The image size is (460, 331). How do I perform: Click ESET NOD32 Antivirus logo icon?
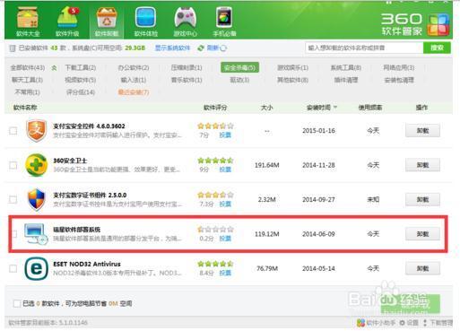coord(36,268)
